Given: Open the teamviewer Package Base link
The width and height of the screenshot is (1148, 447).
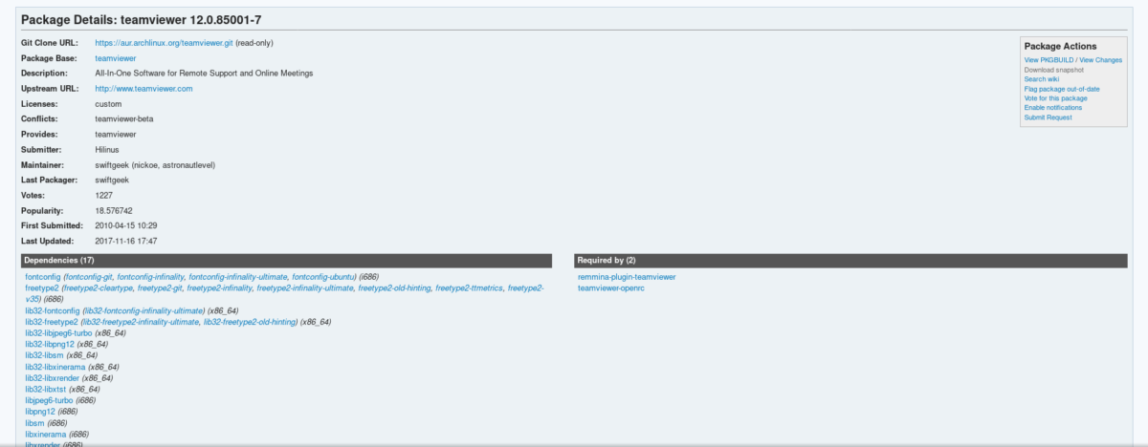Looking at the screenshot, I should [x=115, y=58].
